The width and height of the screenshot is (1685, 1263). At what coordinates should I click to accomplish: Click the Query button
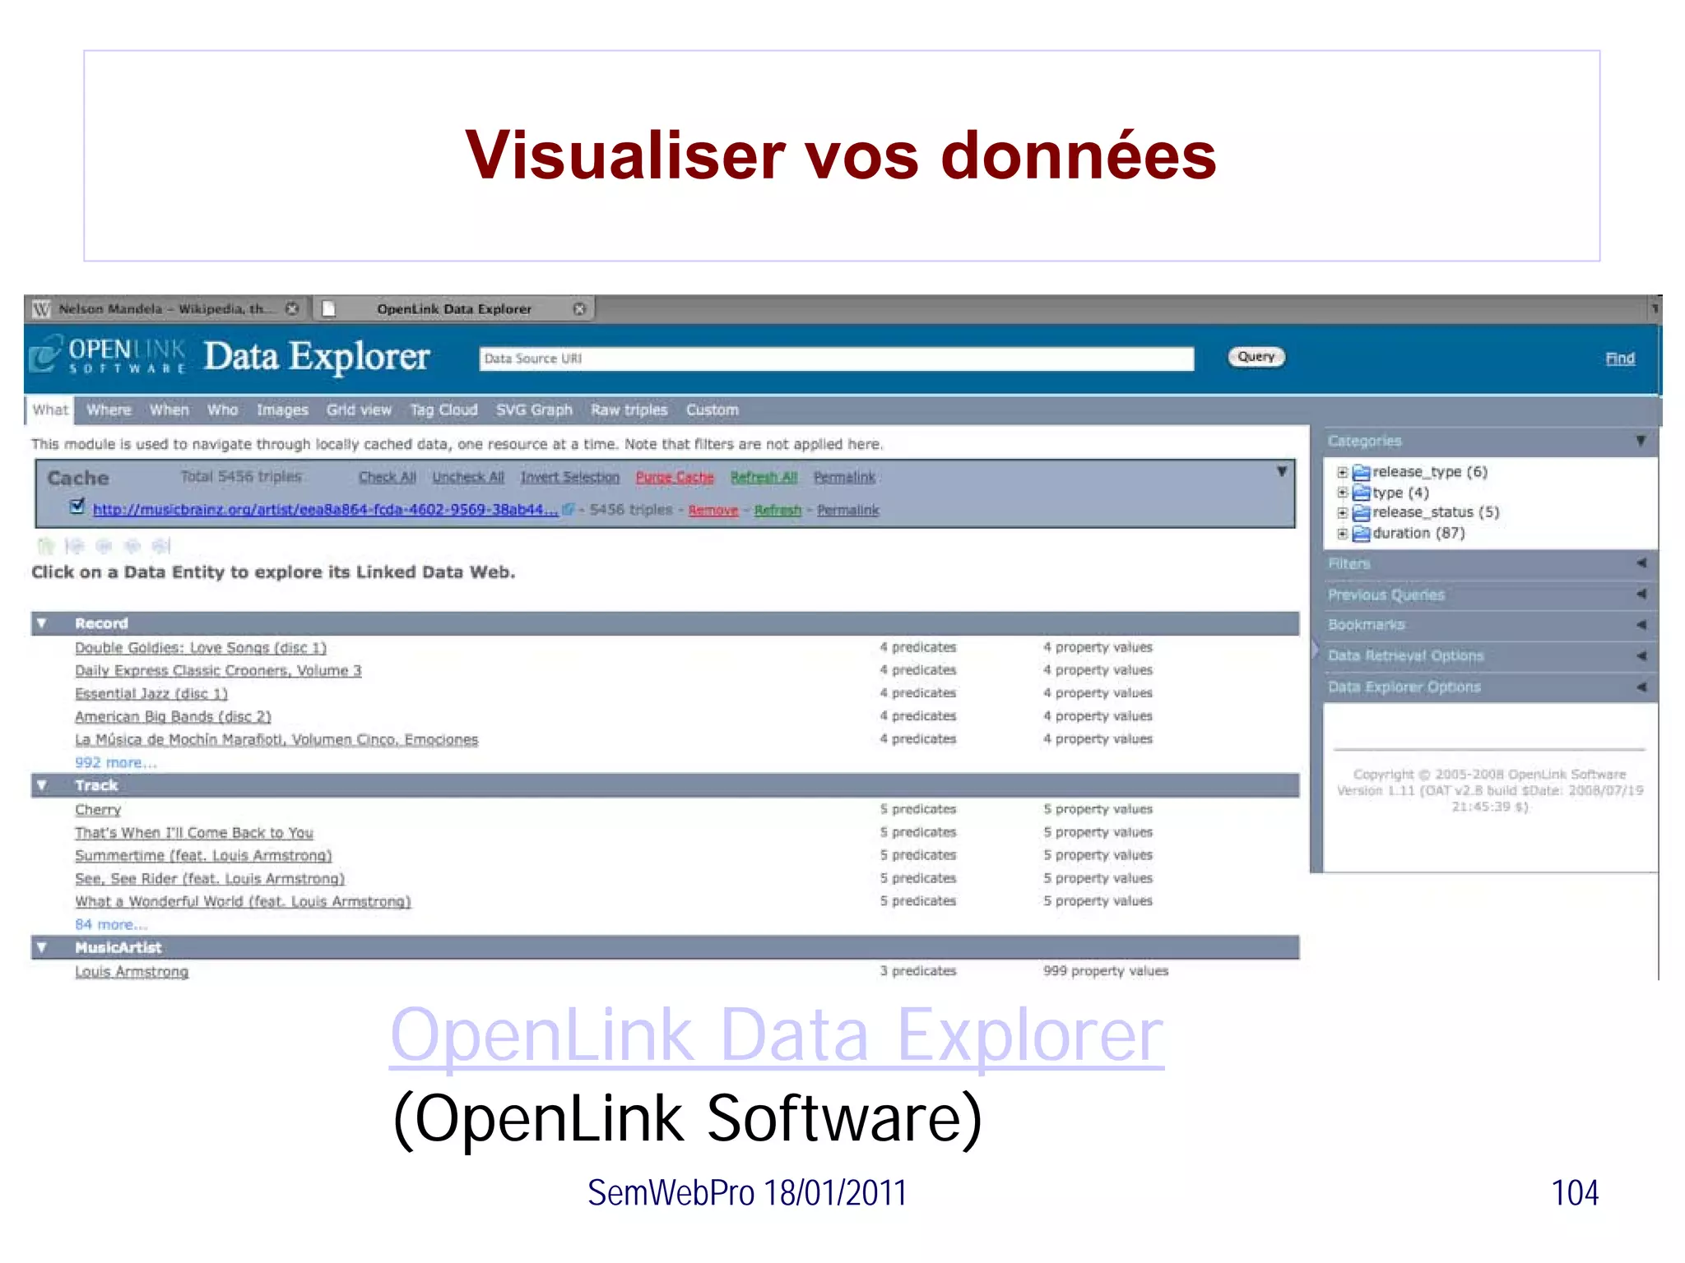[x=1256, y=357]
